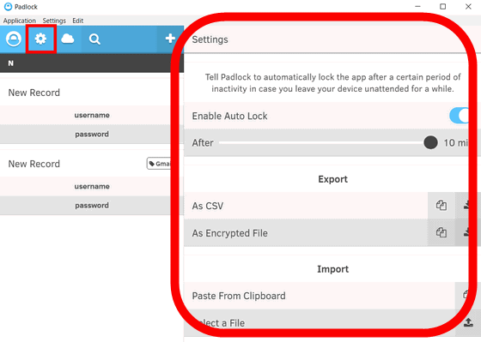Click the Padlock lock icon in toolbar

14,39
